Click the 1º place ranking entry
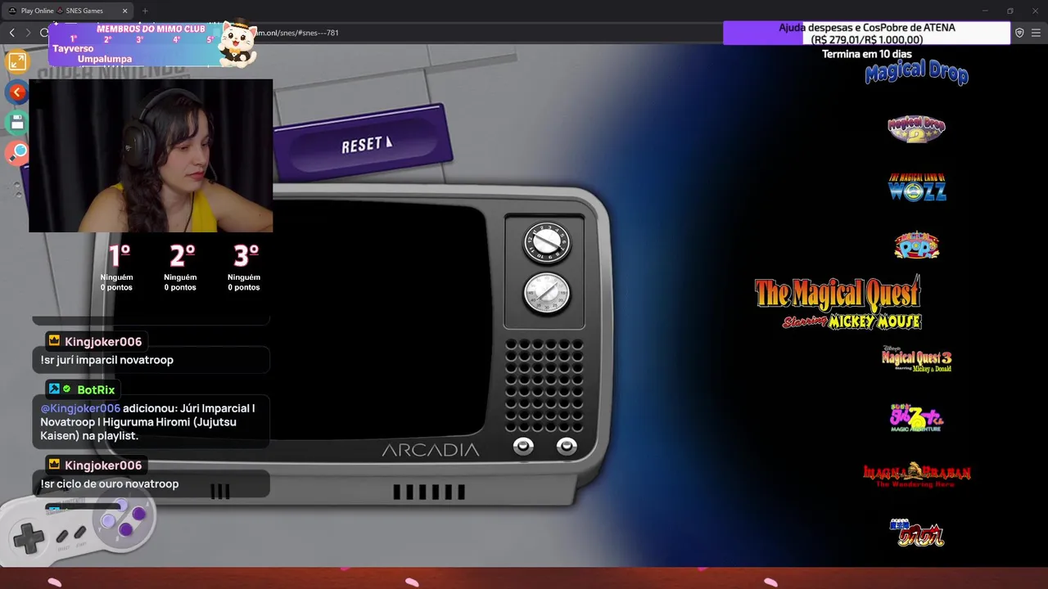Image resolution: width=1048 pixels, height=589 pixels. [116, 268]
